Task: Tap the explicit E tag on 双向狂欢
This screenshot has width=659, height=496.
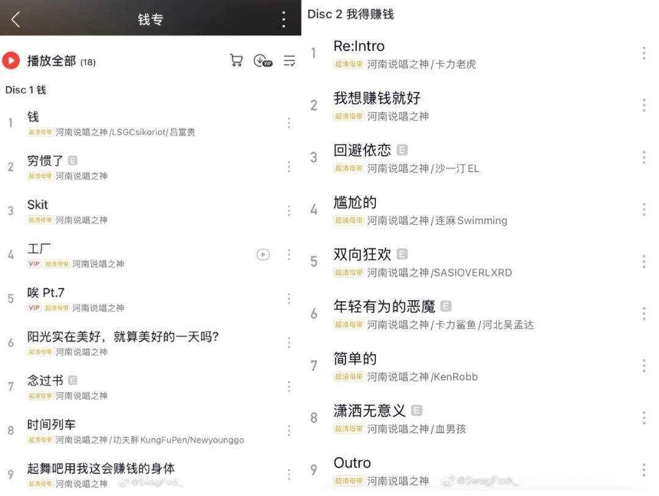Action: coord(402,254)
